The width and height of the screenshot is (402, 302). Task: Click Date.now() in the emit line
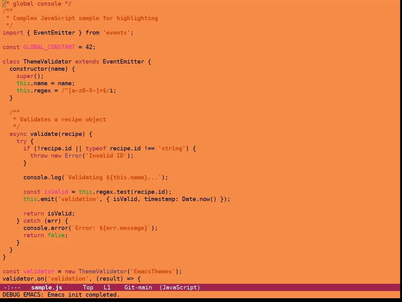(199, 199)
